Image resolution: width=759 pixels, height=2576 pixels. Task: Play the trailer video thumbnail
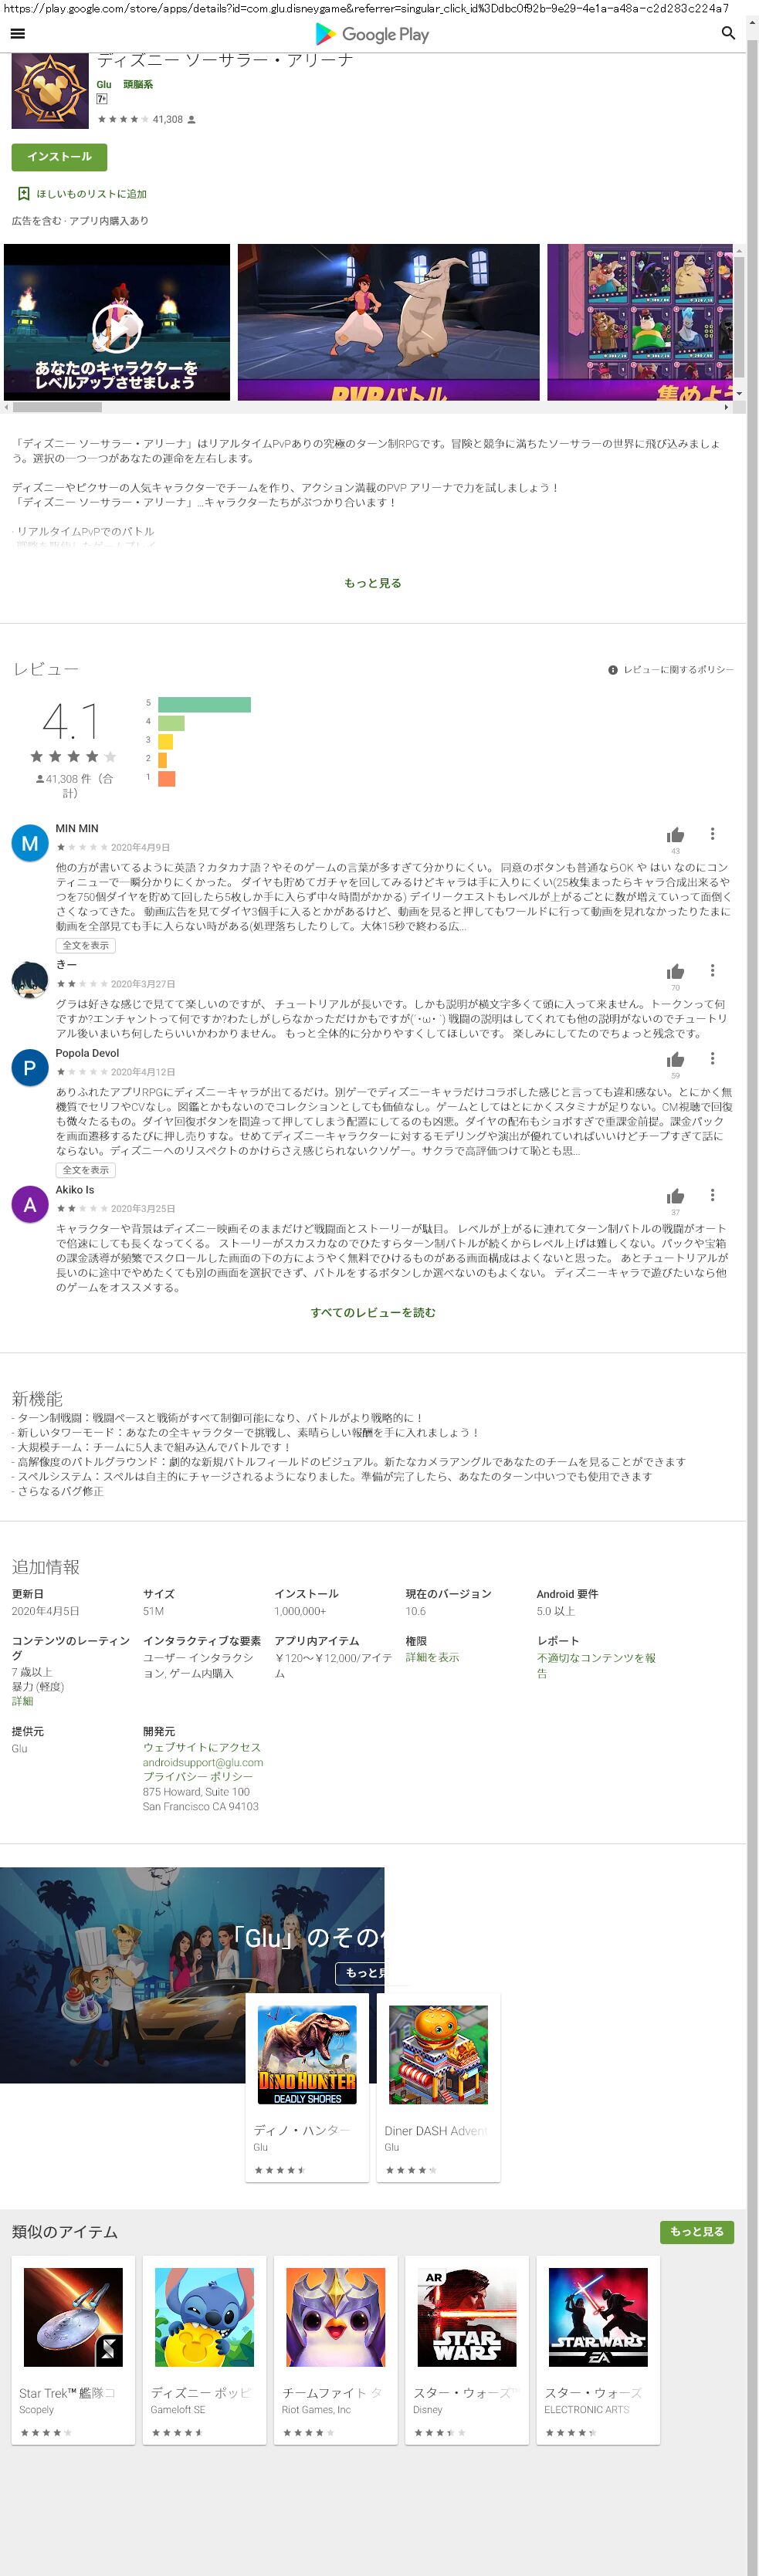(117, 322)
